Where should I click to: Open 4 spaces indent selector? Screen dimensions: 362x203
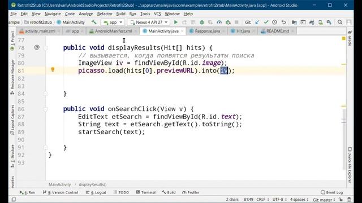pyautogui.click(x=299, y=200)
